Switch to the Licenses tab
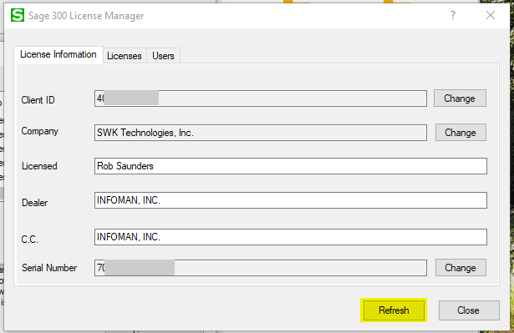 125,56
